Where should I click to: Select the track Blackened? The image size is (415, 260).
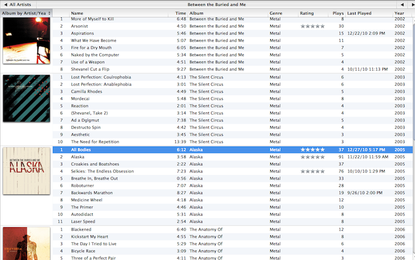(x=81, y=230)
